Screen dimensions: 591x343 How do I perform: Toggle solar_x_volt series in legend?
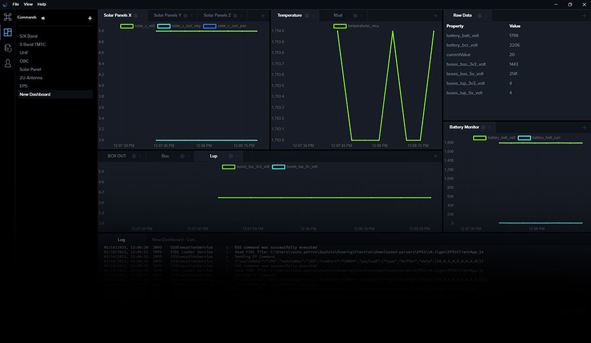click(137, 26)
